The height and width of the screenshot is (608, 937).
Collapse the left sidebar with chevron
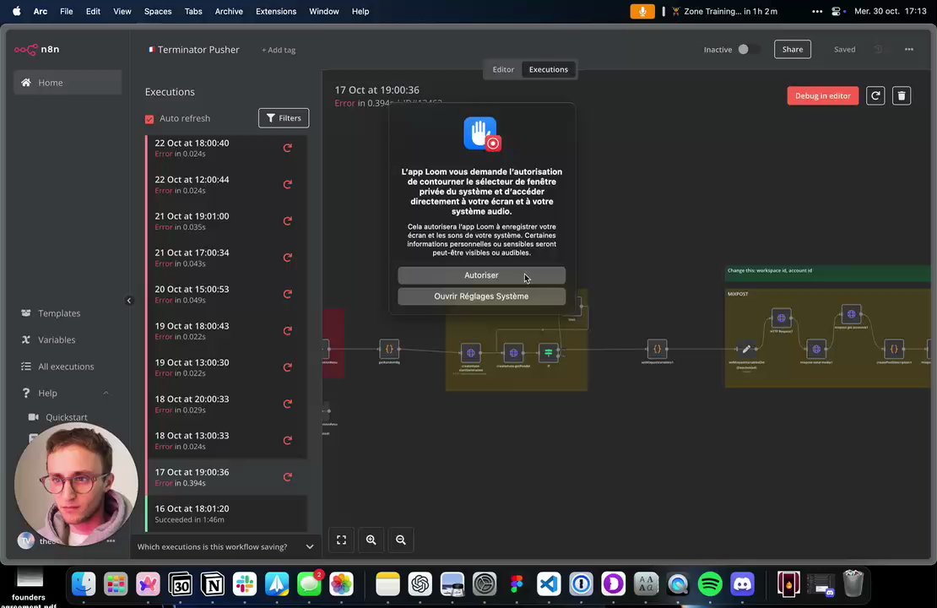click(x=129, y=301)
